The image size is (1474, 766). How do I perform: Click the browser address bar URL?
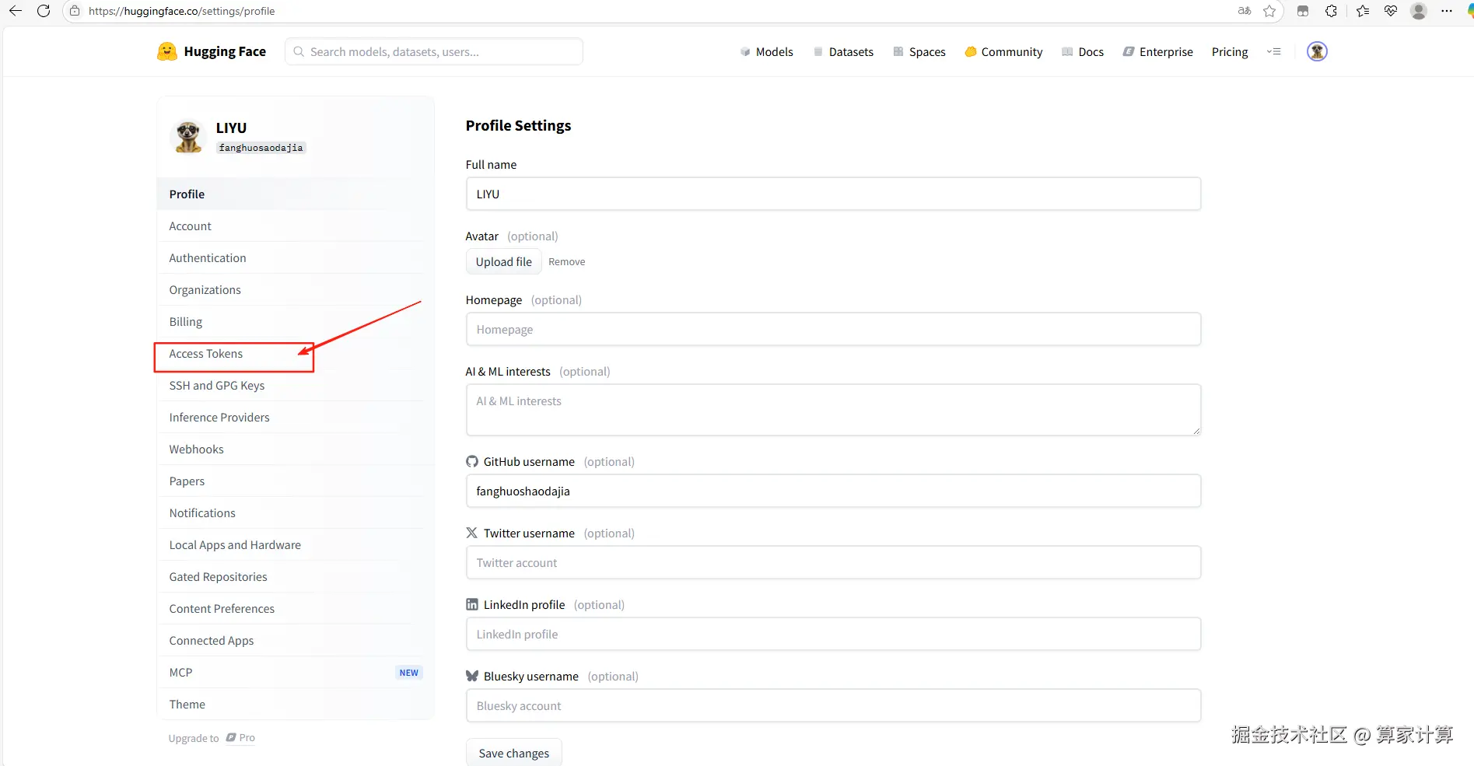click(x=181, y=11)
